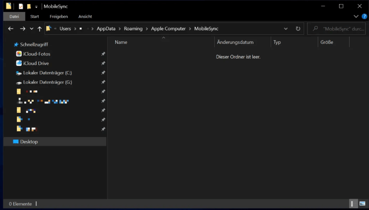Click the iCloud Drive sidebar icon
The image size is (369, 210).
[x=19, y=63]
